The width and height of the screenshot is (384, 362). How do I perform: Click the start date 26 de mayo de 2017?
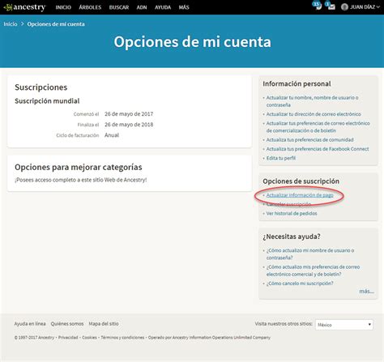pyautogui.click(x=129, y=114)
